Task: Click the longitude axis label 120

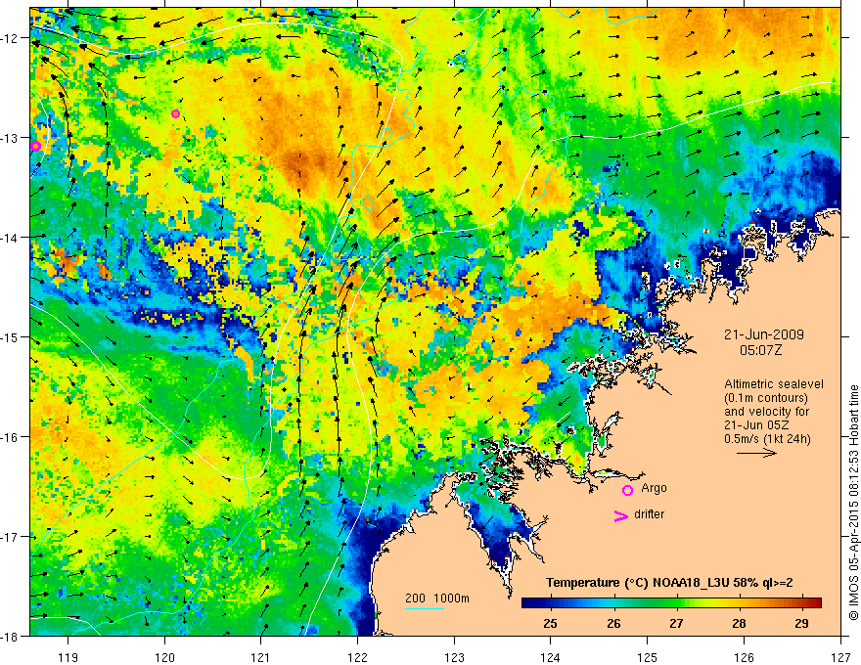Action: (164, 657)
